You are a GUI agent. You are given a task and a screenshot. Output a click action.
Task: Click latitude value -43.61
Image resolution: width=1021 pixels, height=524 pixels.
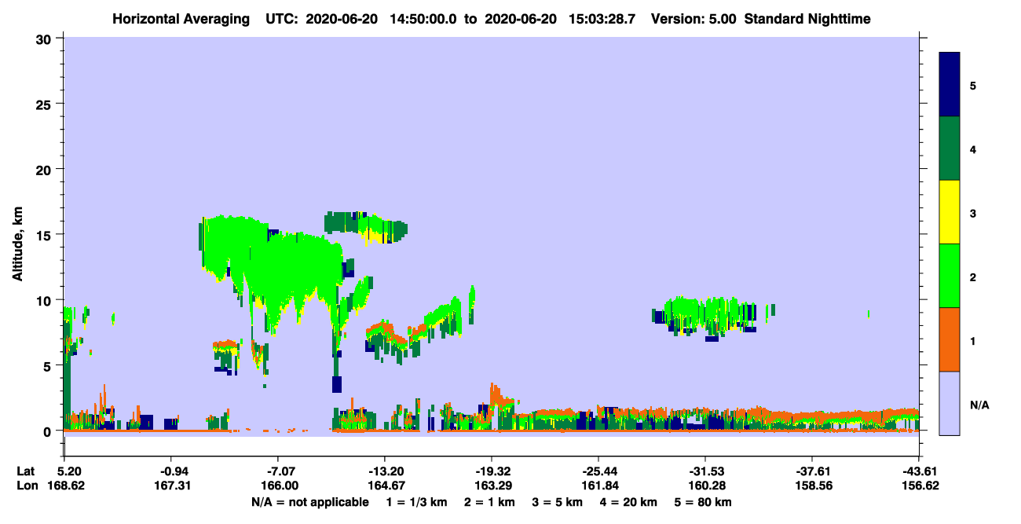pyautogui.click(x=919, y=471)
